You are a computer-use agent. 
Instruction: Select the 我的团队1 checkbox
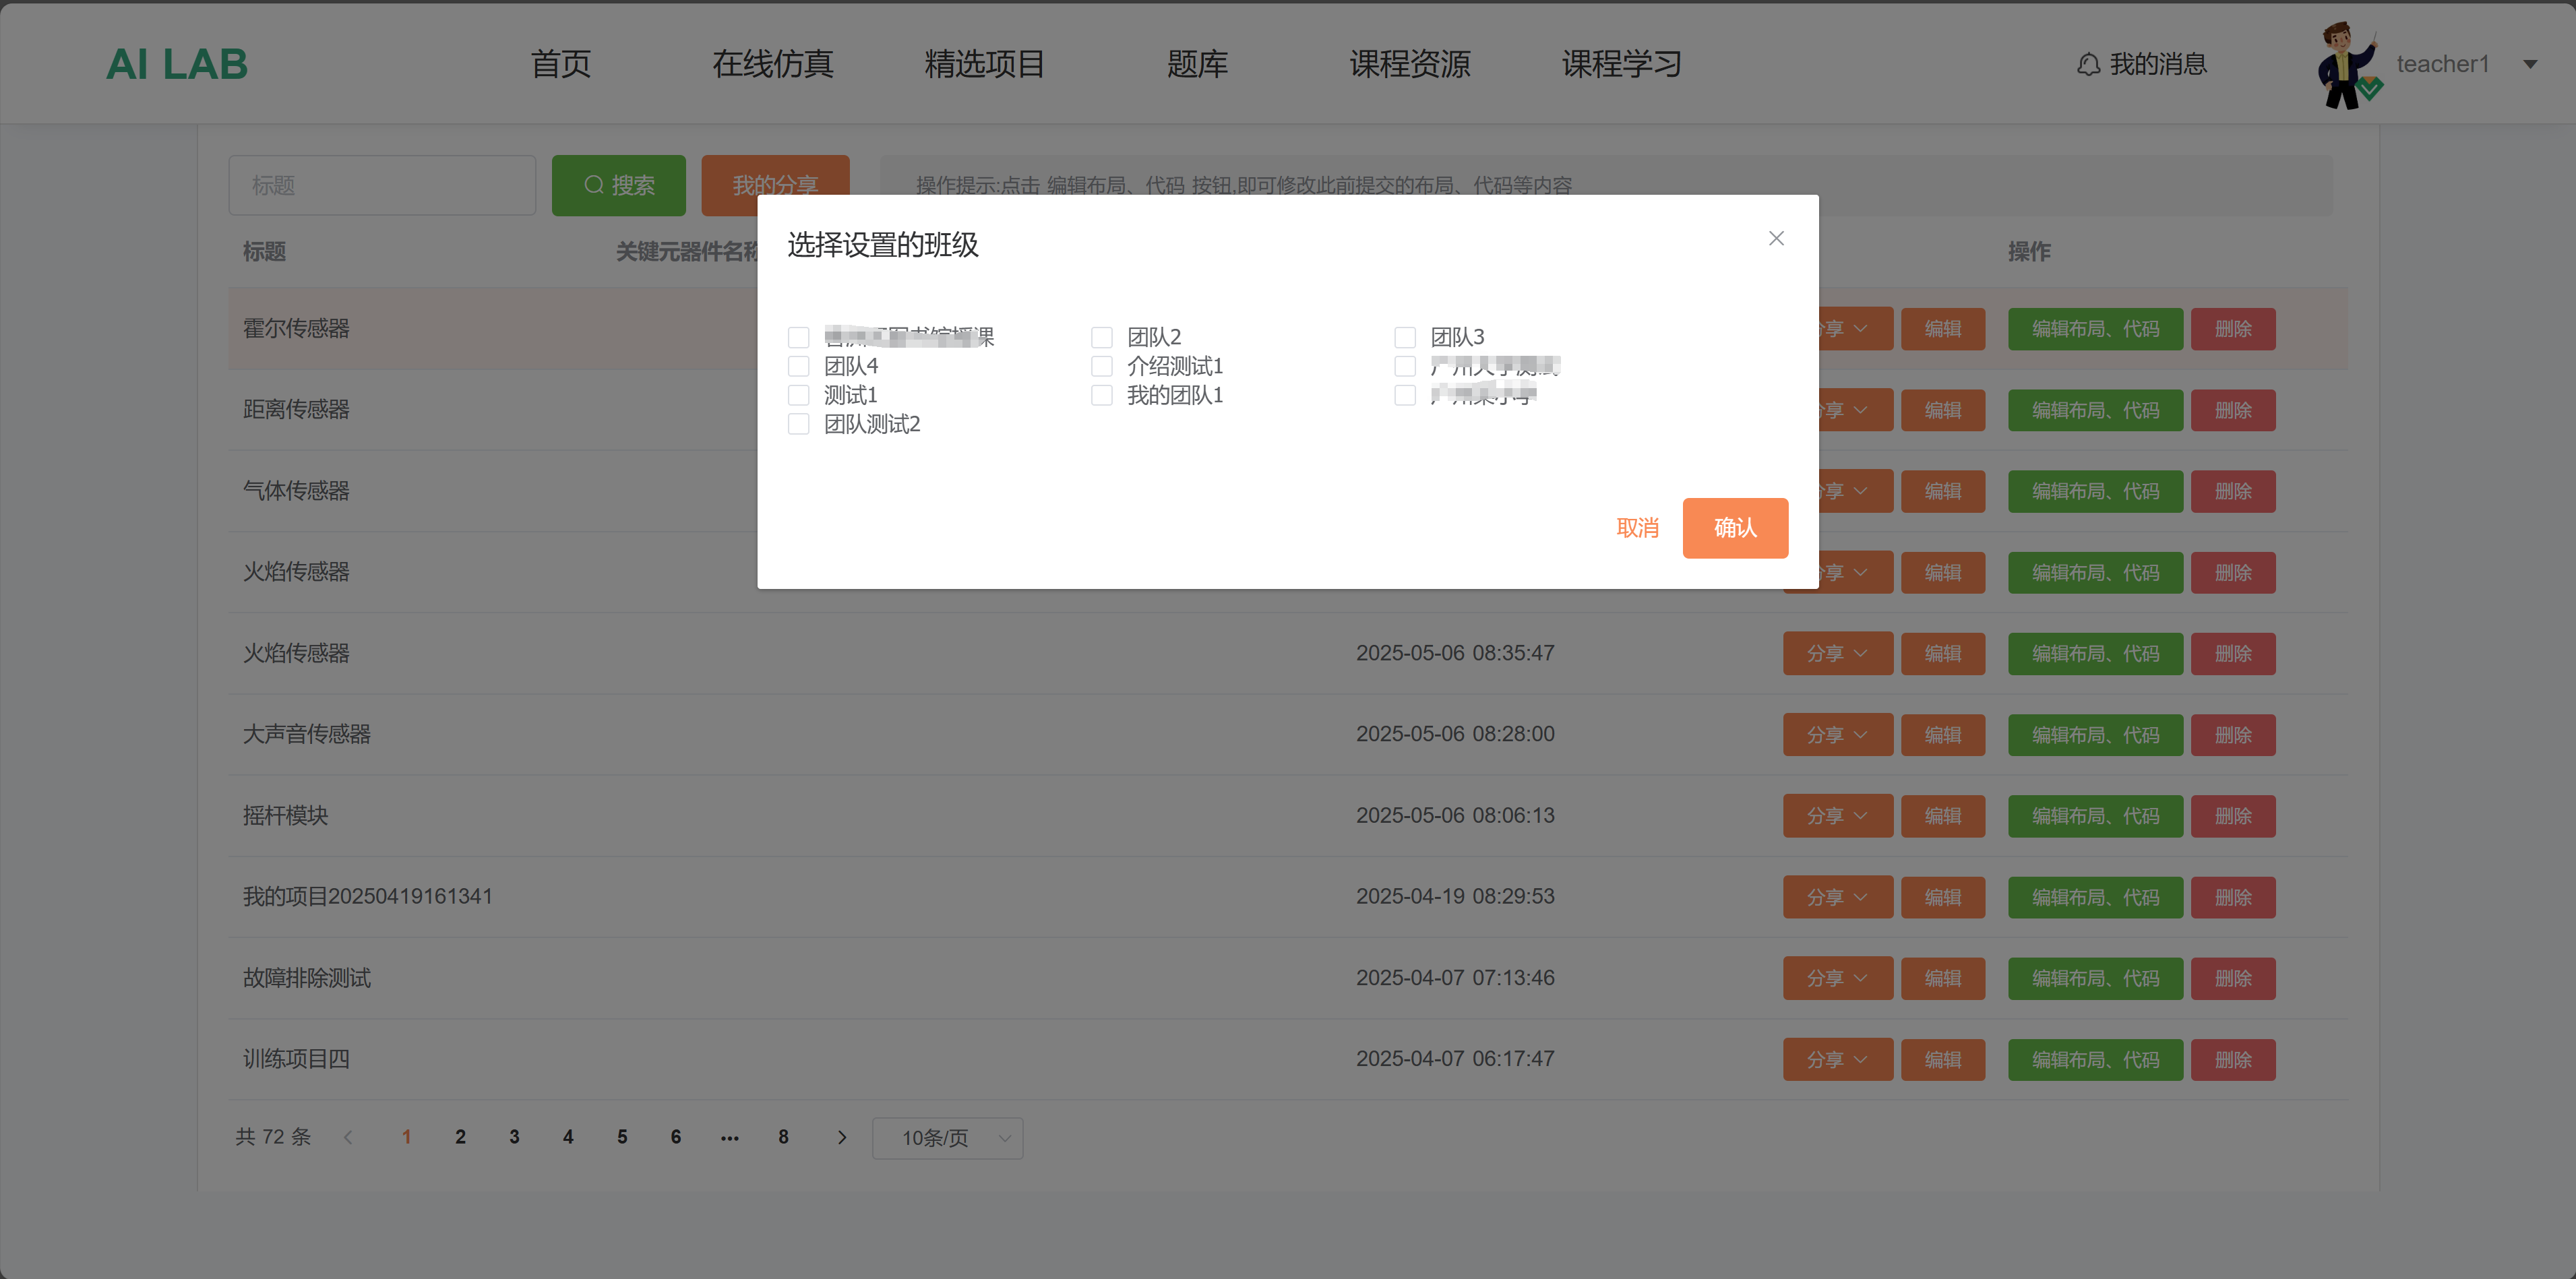1101,395
